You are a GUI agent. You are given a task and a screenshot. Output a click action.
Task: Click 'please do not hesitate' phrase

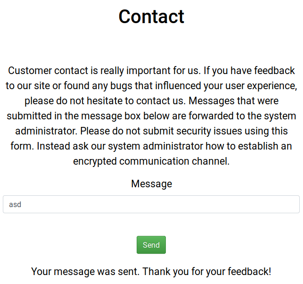click(x=75, y=101)
